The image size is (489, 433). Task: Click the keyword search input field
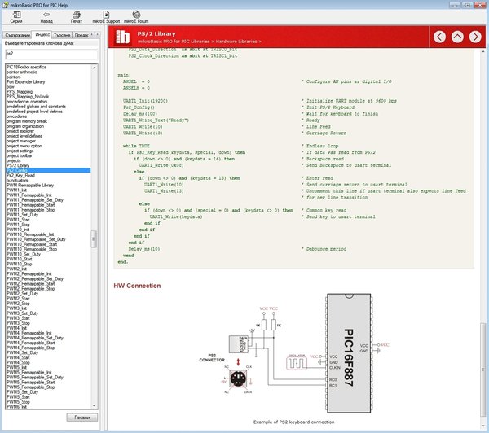click(51, 55)
